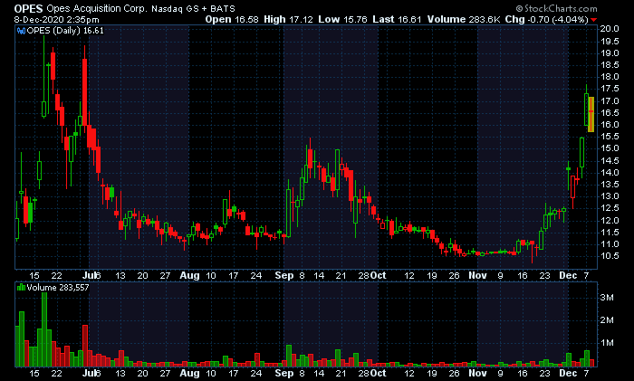Click the 18.0 price axis label
The width and height of the screenshot is (634, 381).
610,77
